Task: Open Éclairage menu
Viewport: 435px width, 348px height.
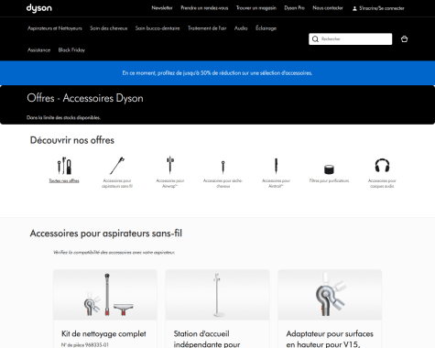Action: coord(266,28)
